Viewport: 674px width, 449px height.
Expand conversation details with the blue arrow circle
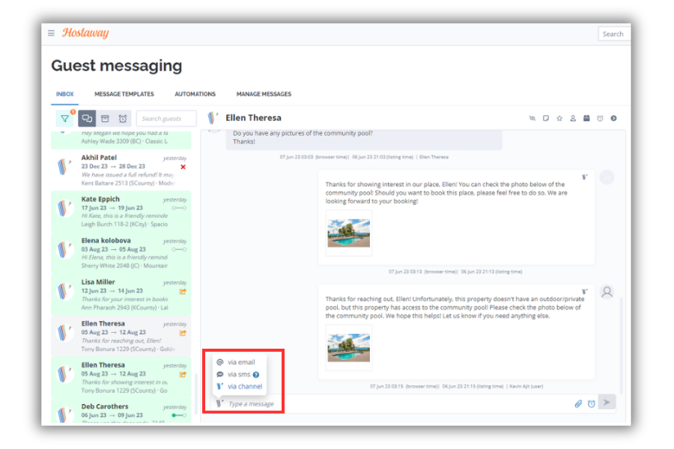[614, 118]
